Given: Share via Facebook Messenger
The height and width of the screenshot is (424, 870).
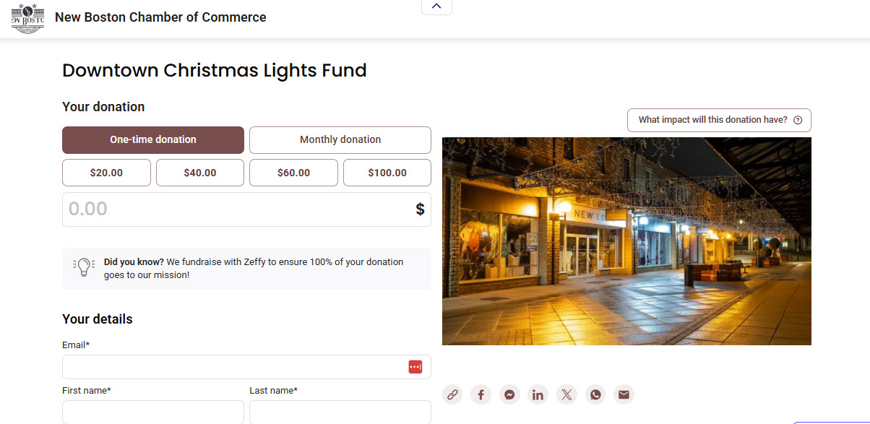Looking at the screenshot, I should (509, 394).
